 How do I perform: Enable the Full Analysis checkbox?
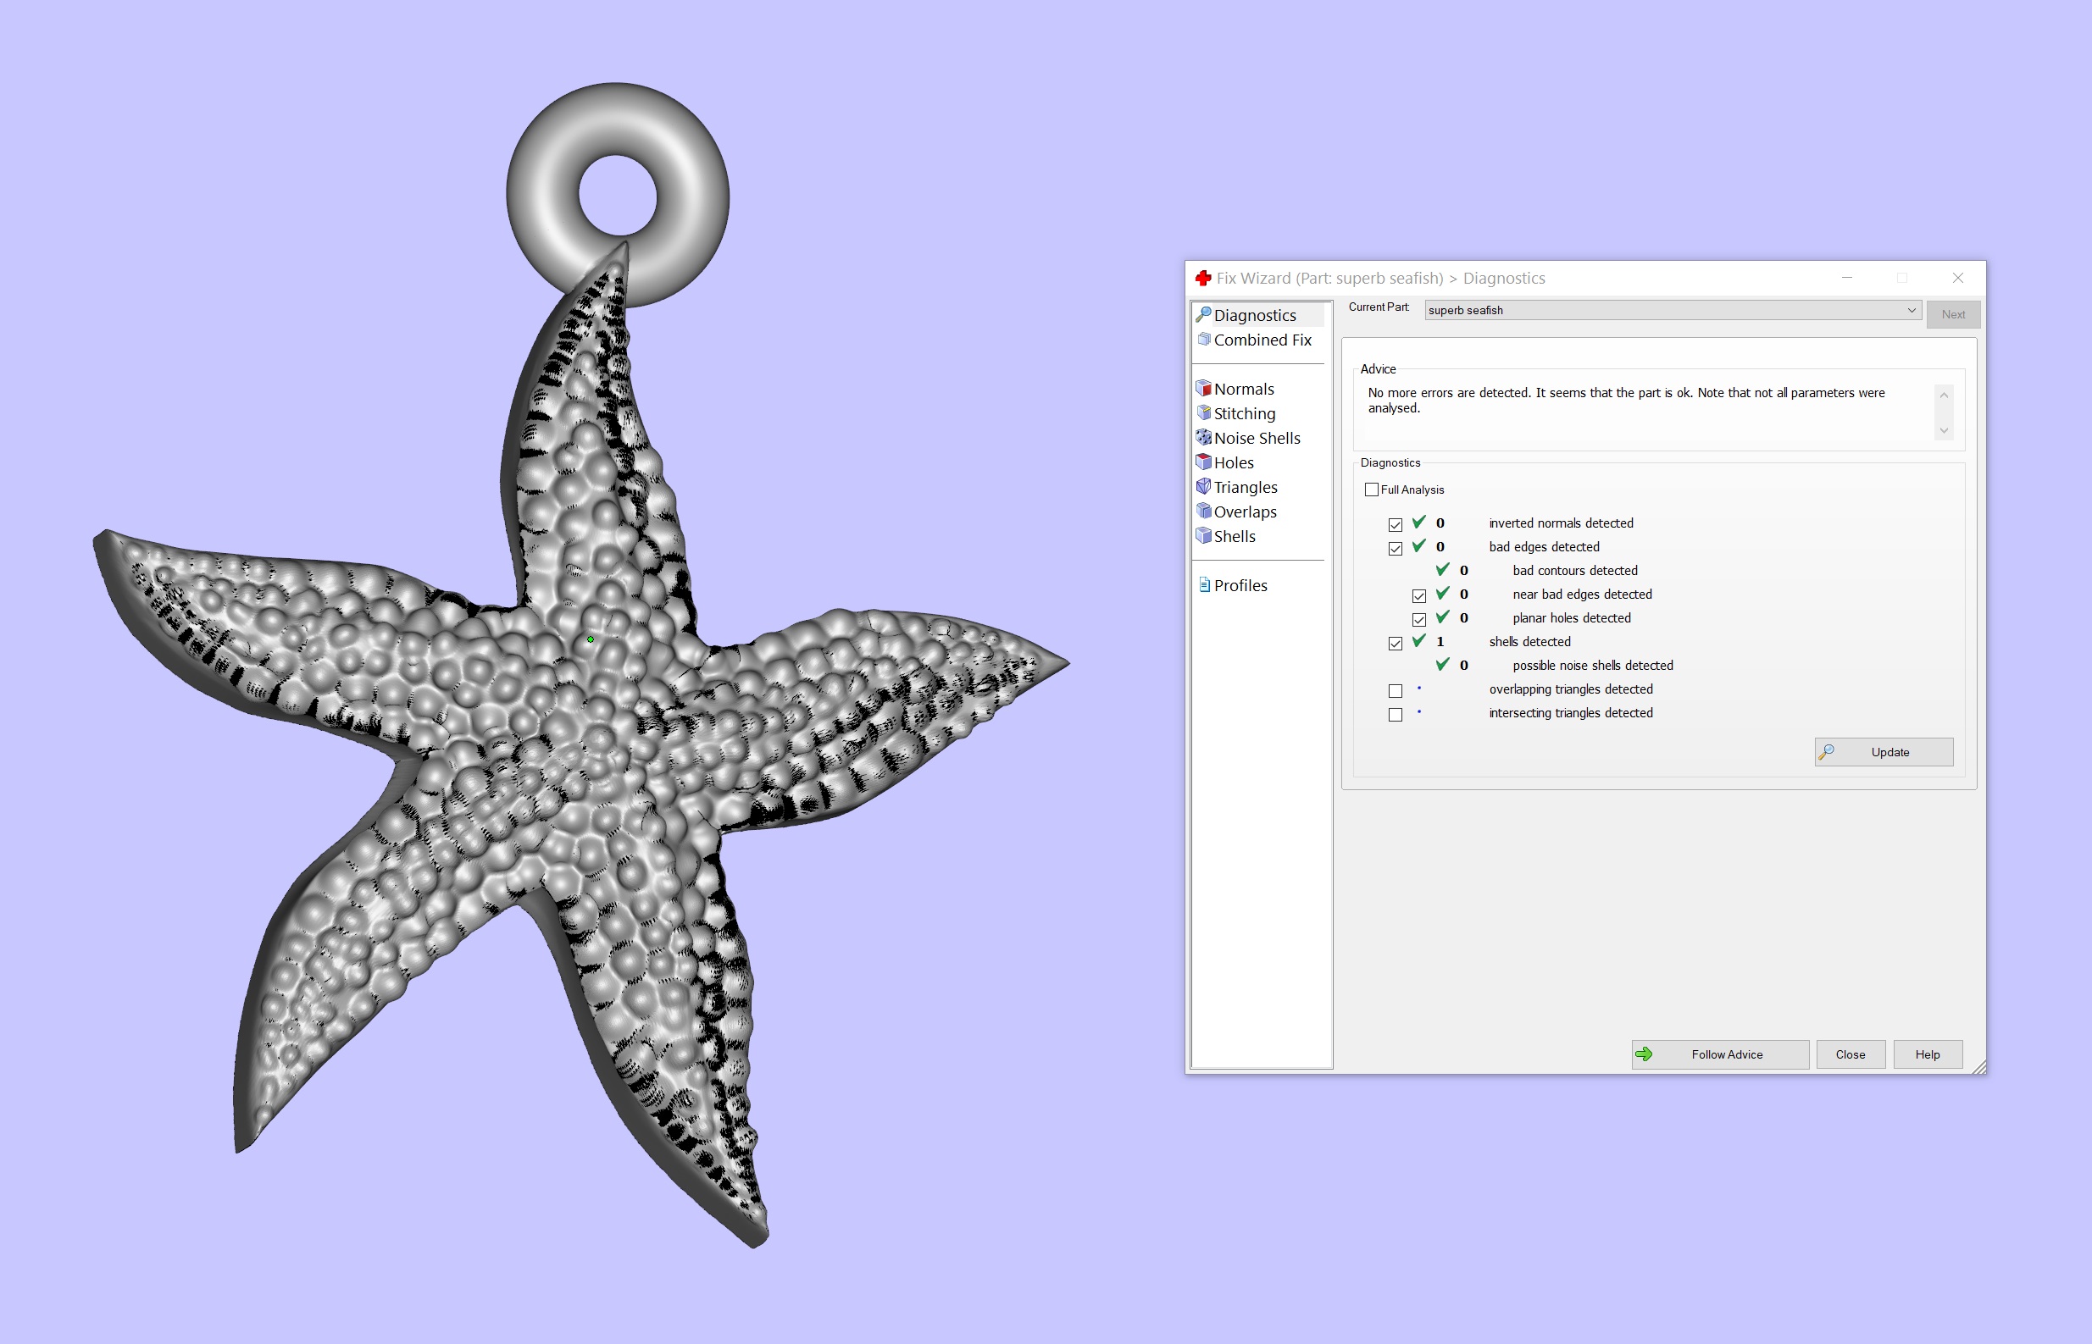[1371, 489]
